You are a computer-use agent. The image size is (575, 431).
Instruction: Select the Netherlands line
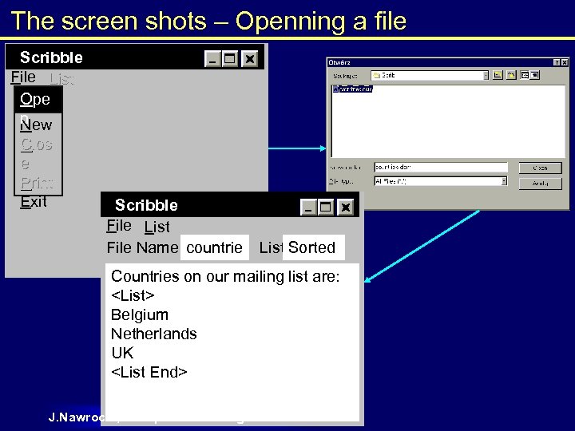(x=153, y=334)
